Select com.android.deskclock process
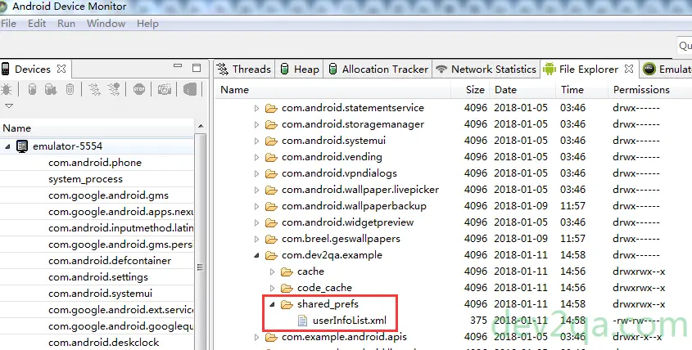The width and height of the screenshot is (692, 350). 104,343
